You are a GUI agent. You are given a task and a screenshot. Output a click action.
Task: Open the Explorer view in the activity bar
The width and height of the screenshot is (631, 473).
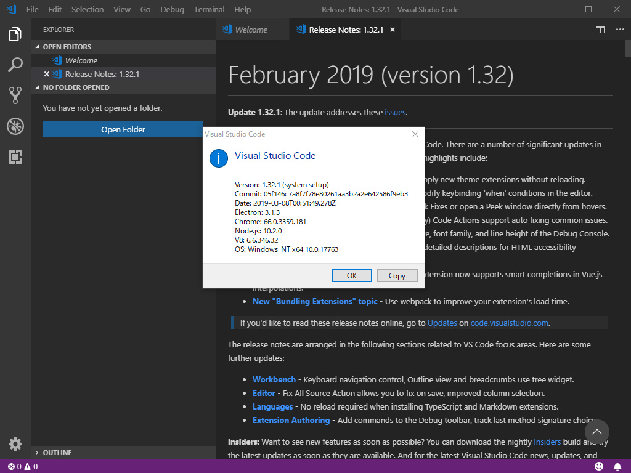tap(15, 35)
